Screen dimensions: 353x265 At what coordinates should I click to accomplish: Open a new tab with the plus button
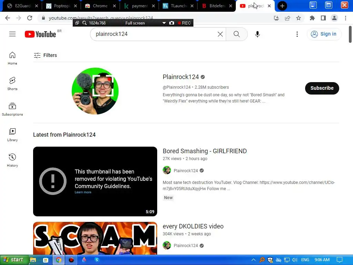(x=282, y=6)
